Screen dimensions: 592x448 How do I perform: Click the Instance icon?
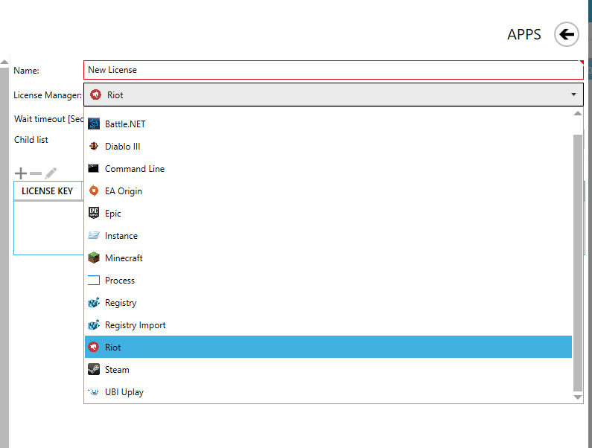click(94, 235)
